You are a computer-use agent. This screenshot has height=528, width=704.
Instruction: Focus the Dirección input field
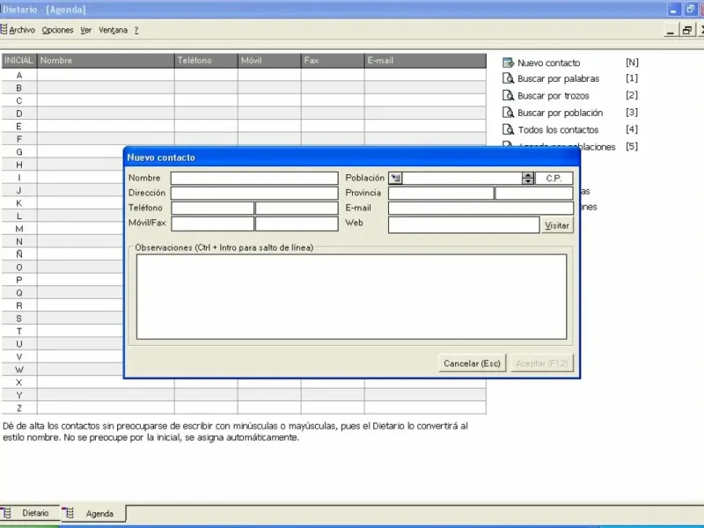click(254, 193)
